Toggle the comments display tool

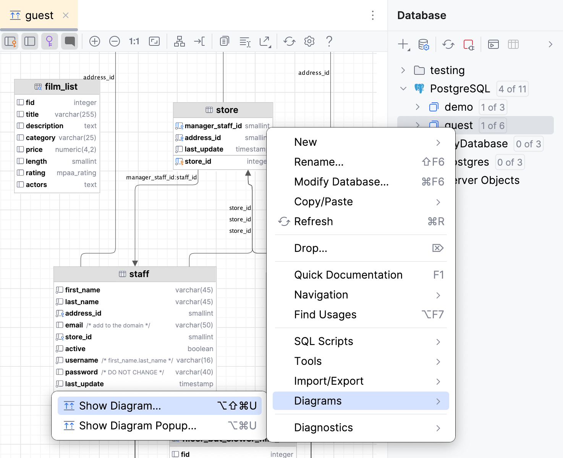click(70, 41)
